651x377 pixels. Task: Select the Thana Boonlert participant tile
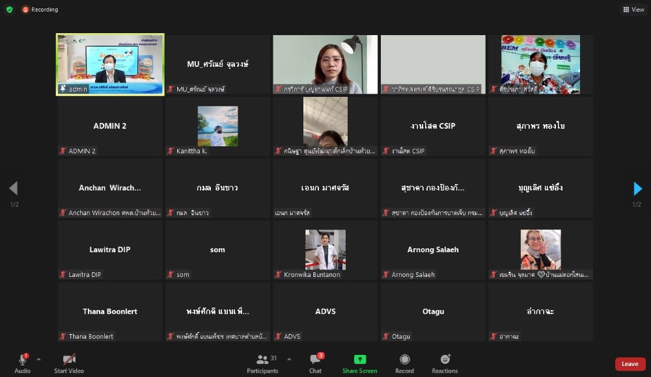tap(110, 311)
